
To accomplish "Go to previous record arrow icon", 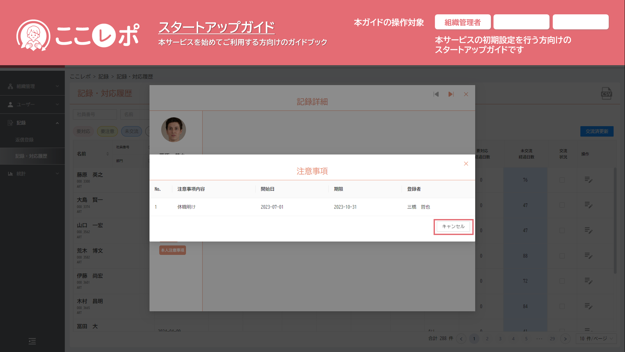I will pyautogui.click(x=436, y=94).
